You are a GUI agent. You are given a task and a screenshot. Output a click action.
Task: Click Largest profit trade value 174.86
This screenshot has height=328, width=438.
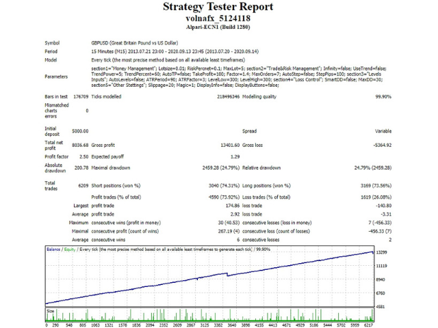(233, 206)
